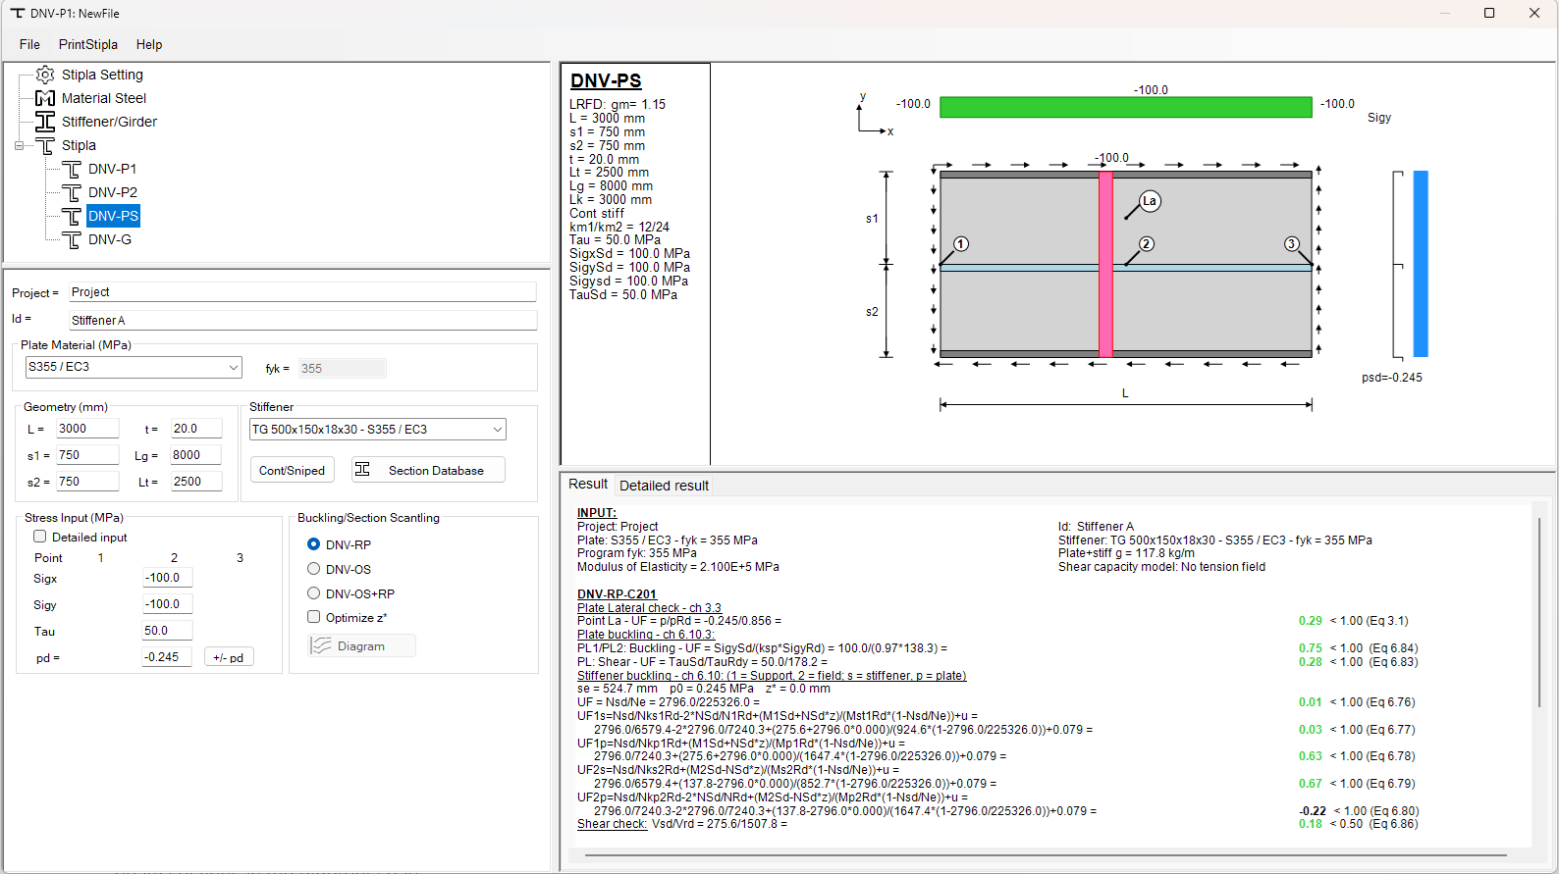
Task: Click the horizontal scrollbar under results
Action: coord(1046,856)
